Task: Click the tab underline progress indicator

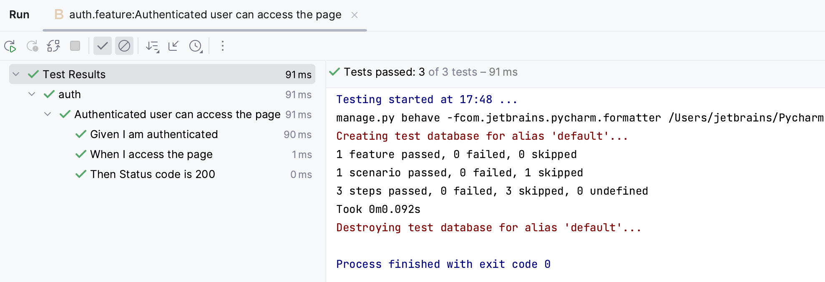Action: coord(204,30)
